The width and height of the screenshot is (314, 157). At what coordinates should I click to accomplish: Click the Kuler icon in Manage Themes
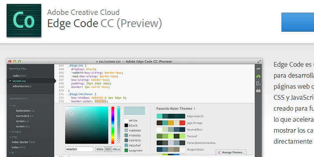(219, 152)
